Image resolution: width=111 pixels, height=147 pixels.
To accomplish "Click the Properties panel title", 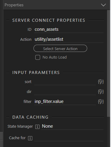I will [x=14, y=5].
